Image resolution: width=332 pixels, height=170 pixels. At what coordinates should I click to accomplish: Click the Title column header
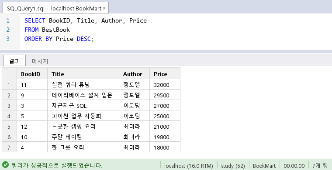[x=83, y=73]
